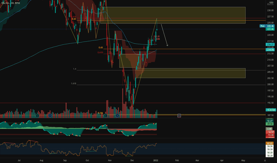Click the Visa Inc. 1D NYSE symbol title
277x163 pixels.
click(x=11, y=3)
